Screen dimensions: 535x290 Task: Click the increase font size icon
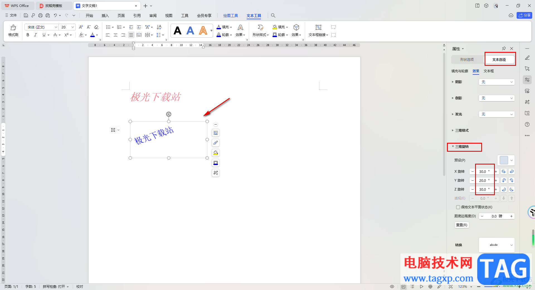point(81,27)
